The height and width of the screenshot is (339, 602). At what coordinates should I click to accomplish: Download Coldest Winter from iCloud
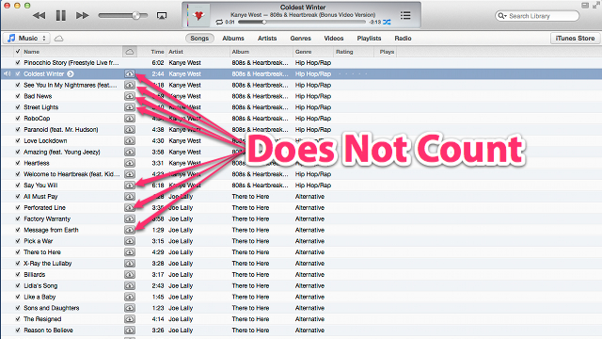[x=130, y=73]
